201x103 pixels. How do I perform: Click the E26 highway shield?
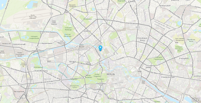point(51,13)
